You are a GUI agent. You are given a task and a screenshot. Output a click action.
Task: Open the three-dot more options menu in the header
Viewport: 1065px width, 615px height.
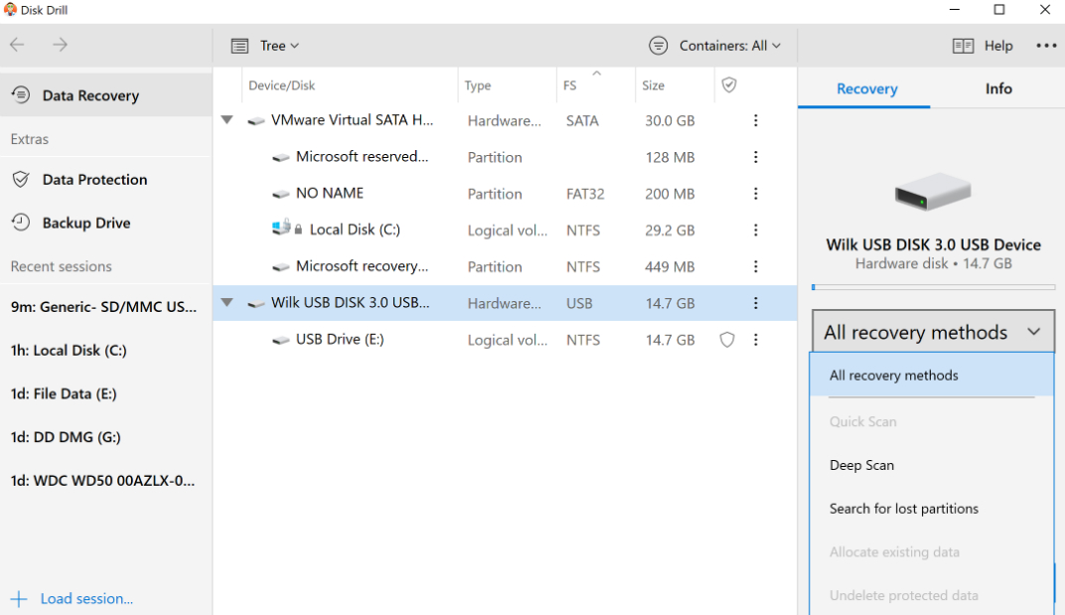tap(1046, 46)
